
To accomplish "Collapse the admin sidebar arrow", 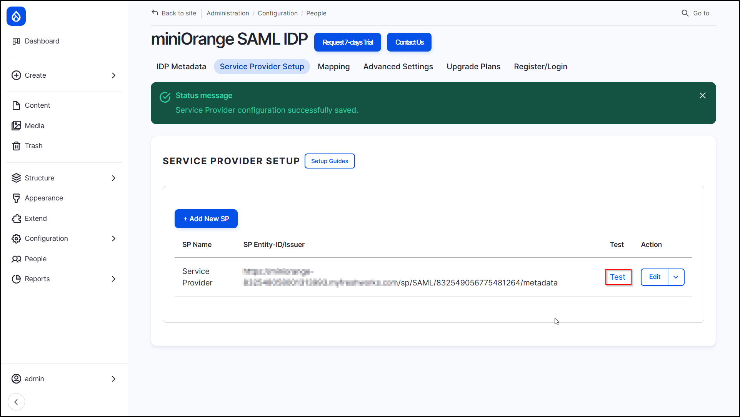I will click(16, 402).
